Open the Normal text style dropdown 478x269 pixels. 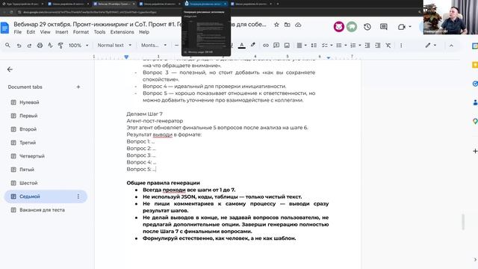114,45
